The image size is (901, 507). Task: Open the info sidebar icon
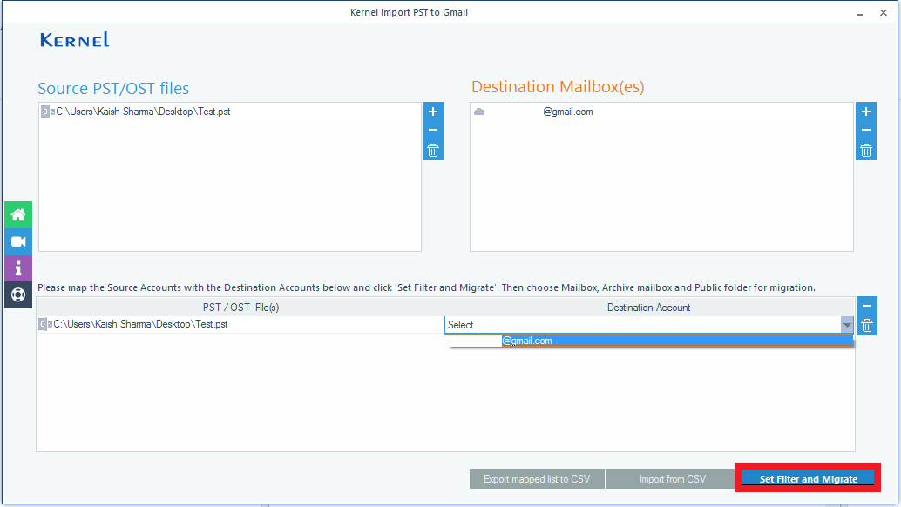(x=18, y=268)
